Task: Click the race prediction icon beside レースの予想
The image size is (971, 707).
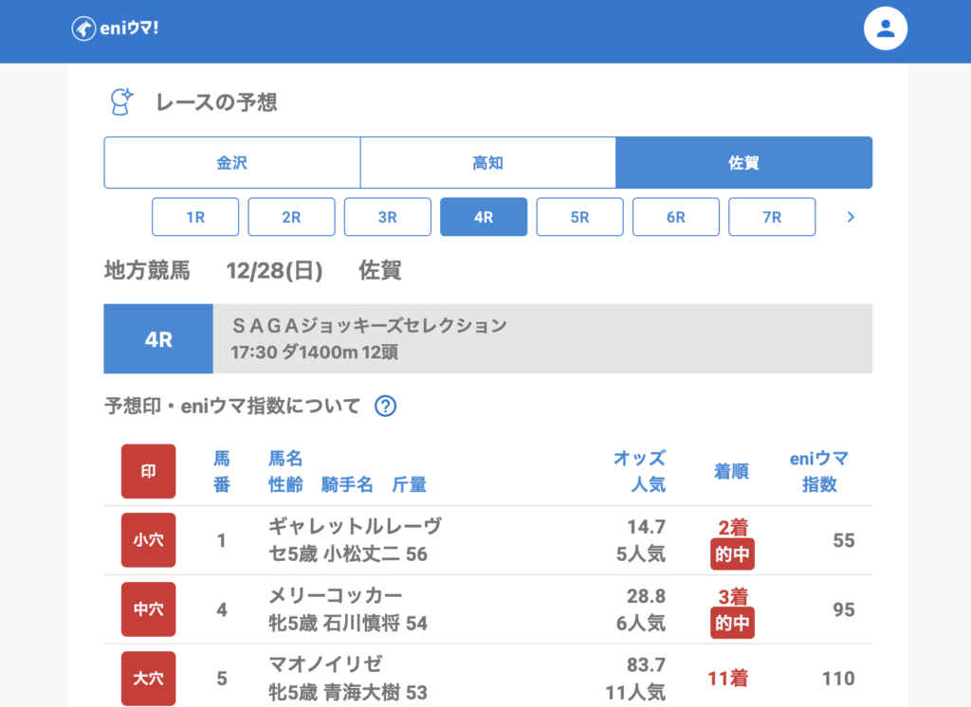Action: tap(121, 101)
